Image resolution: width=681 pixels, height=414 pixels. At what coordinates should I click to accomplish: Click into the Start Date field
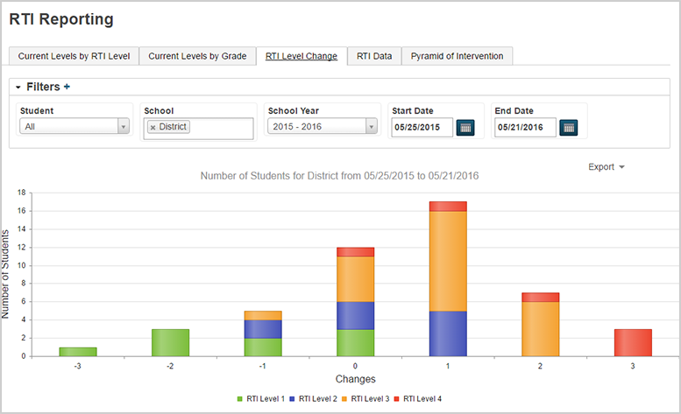(422, 128)
